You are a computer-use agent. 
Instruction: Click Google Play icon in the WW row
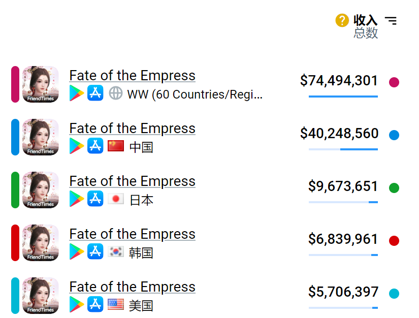click(x=77, y=93)
